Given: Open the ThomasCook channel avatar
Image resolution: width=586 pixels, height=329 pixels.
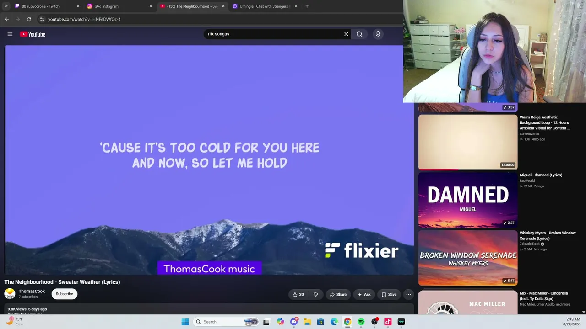Looking at the screenshot, I should (10, 294).
